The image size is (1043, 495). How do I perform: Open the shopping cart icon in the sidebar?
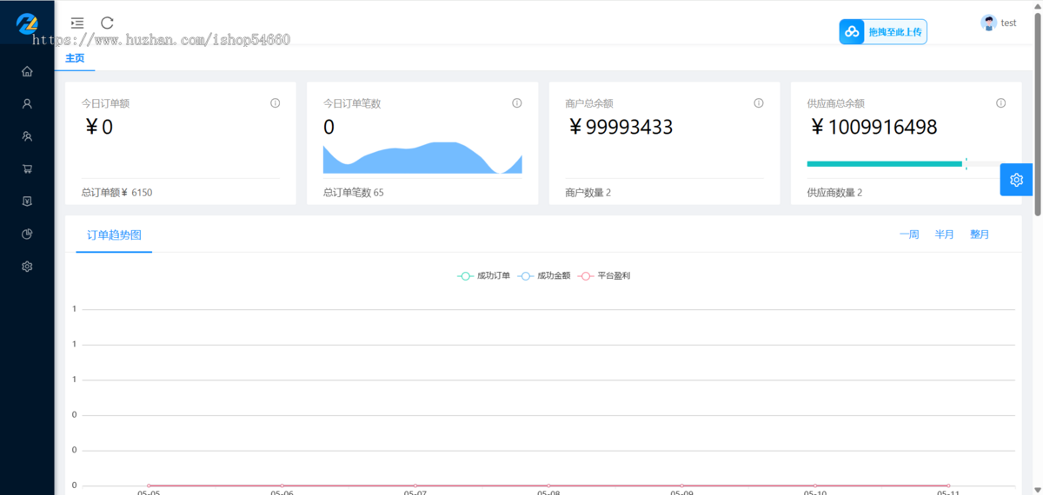(27, 169)
